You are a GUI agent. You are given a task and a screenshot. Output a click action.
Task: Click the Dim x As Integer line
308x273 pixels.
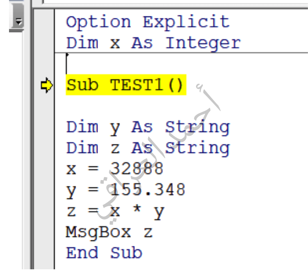point(153,43)
